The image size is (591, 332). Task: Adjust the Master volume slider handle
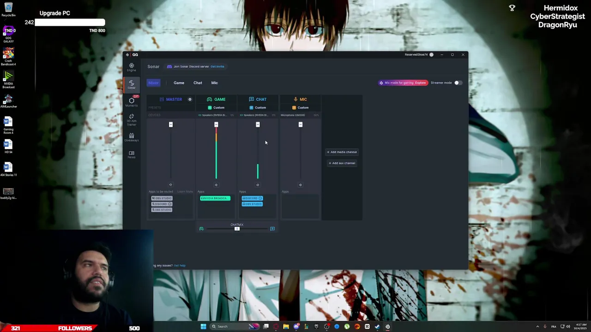pos(171,125)
